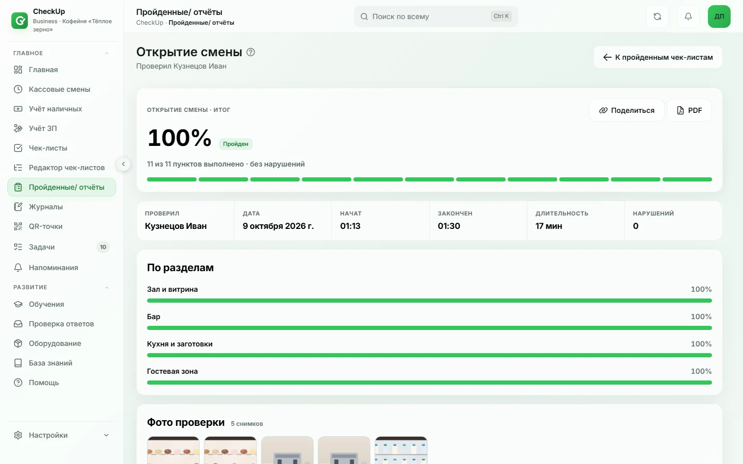Go to QR-точки

[61, 226]
